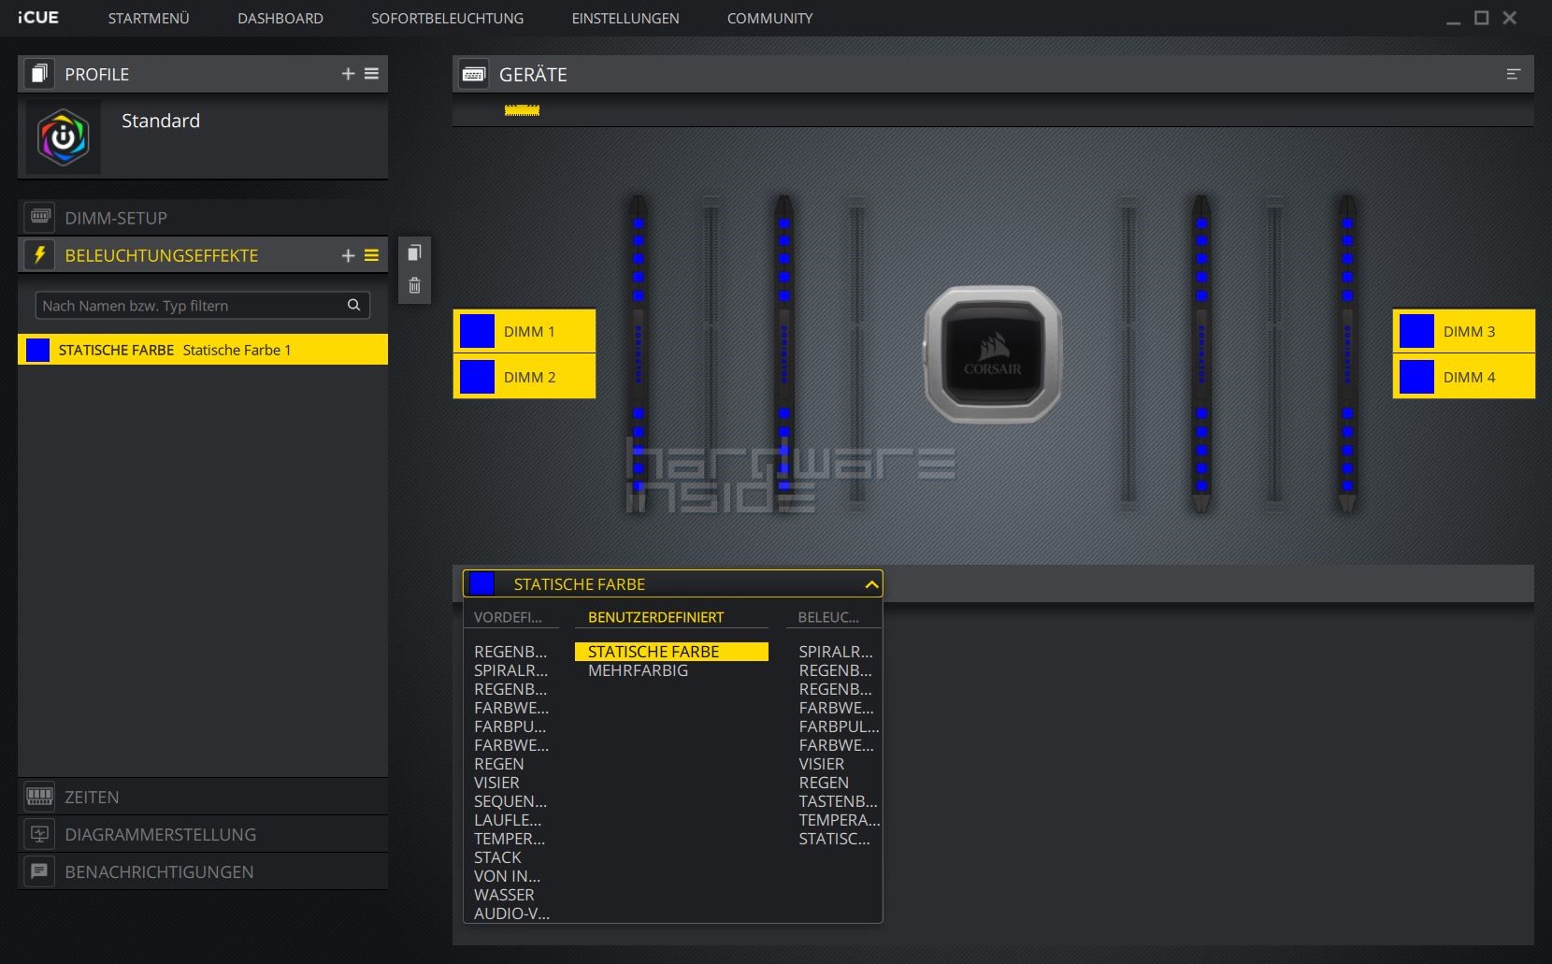Open the Zeiten section
Image resolution: width=1552 pixels, height=964 pixels.
(203, 797)
